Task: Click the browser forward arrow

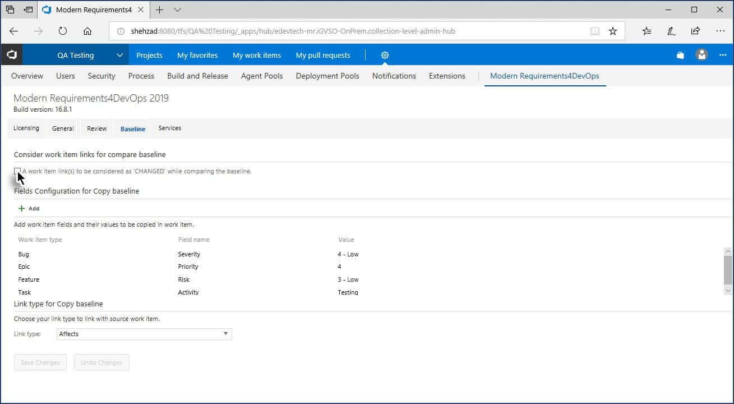Action: coord(38,31)
